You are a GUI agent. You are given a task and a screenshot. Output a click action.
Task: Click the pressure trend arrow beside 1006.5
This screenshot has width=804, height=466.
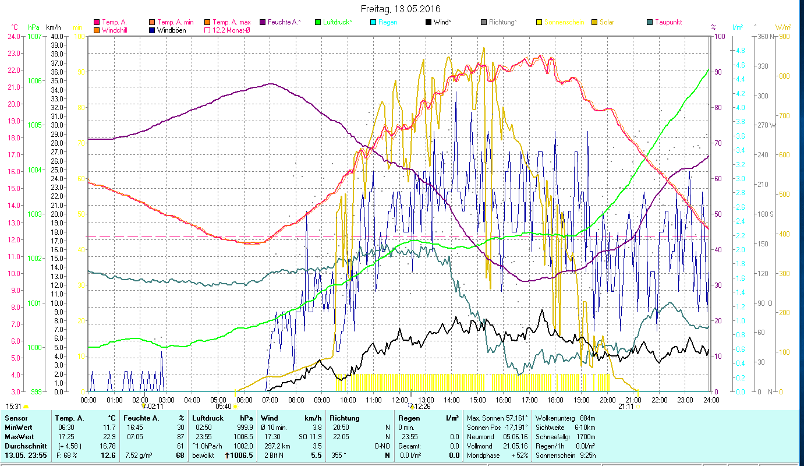(x=226, y=456)
